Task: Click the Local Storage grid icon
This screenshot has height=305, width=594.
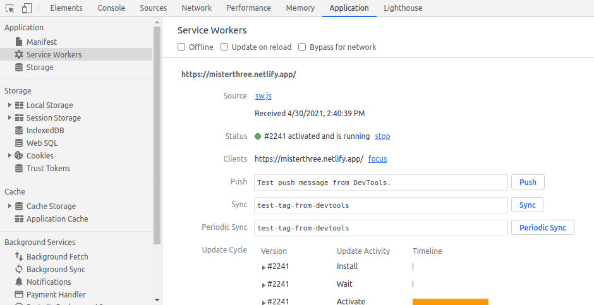Action: coord(19,105)
